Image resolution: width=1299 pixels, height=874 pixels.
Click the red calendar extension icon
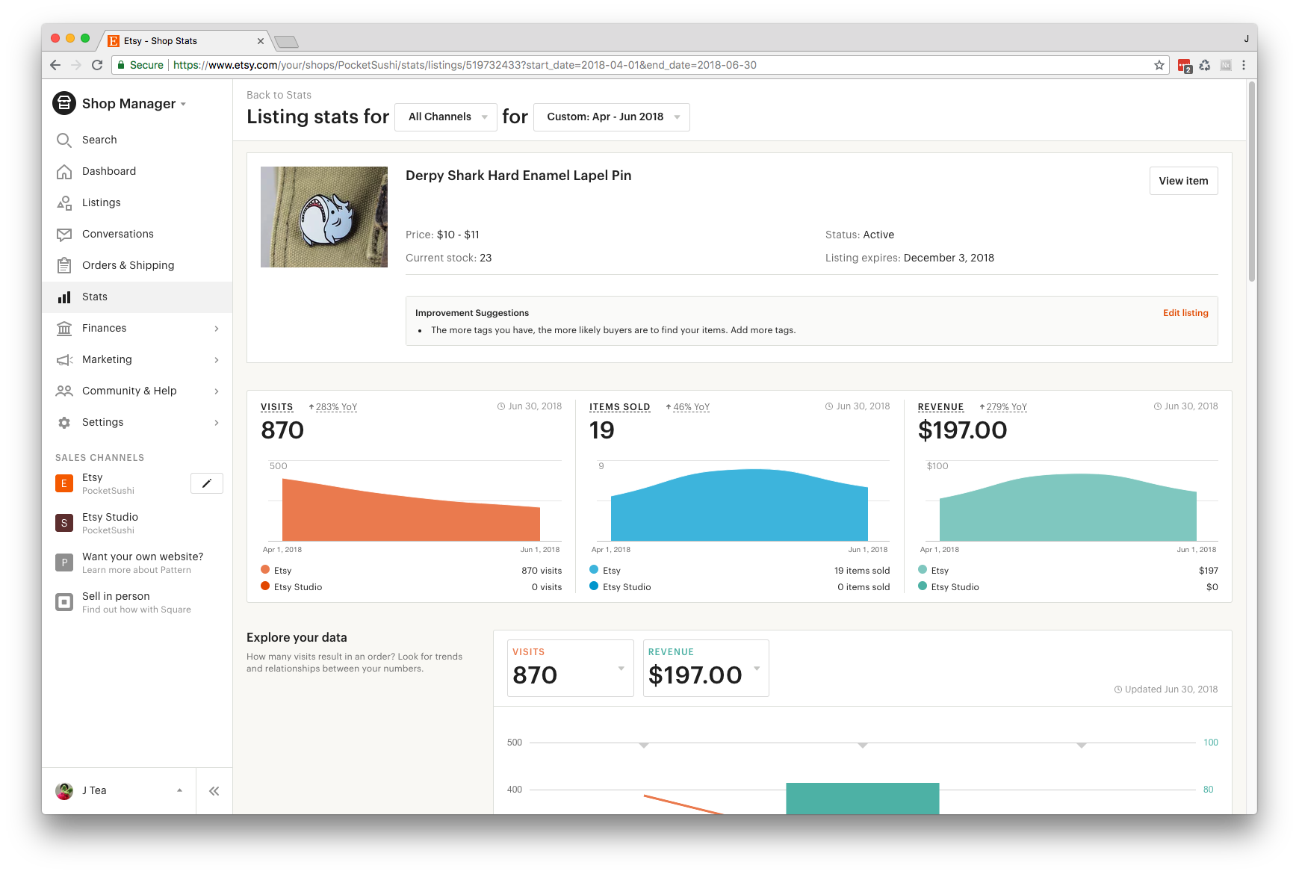coord(1185,66)
